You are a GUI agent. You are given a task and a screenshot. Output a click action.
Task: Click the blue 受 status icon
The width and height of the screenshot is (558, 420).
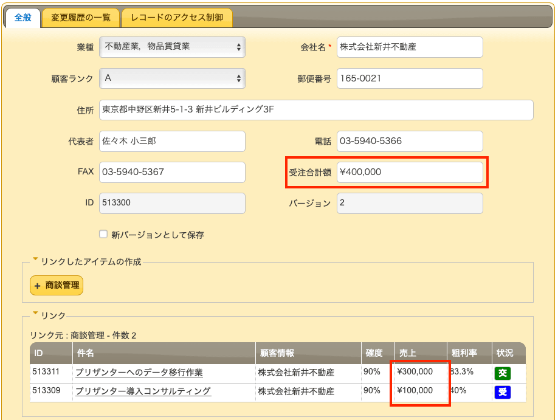(503, 392)
